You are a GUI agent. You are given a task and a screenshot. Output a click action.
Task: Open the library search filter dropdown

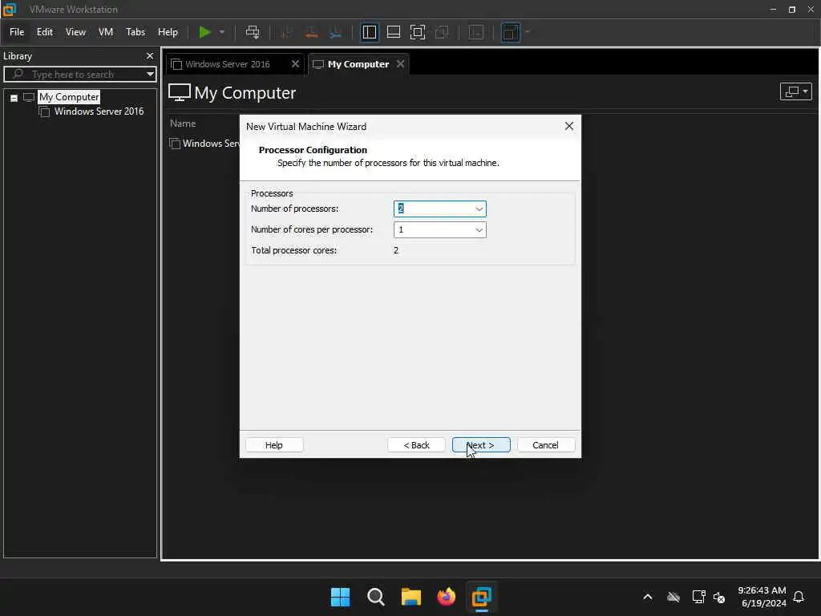tap(150, 75)
